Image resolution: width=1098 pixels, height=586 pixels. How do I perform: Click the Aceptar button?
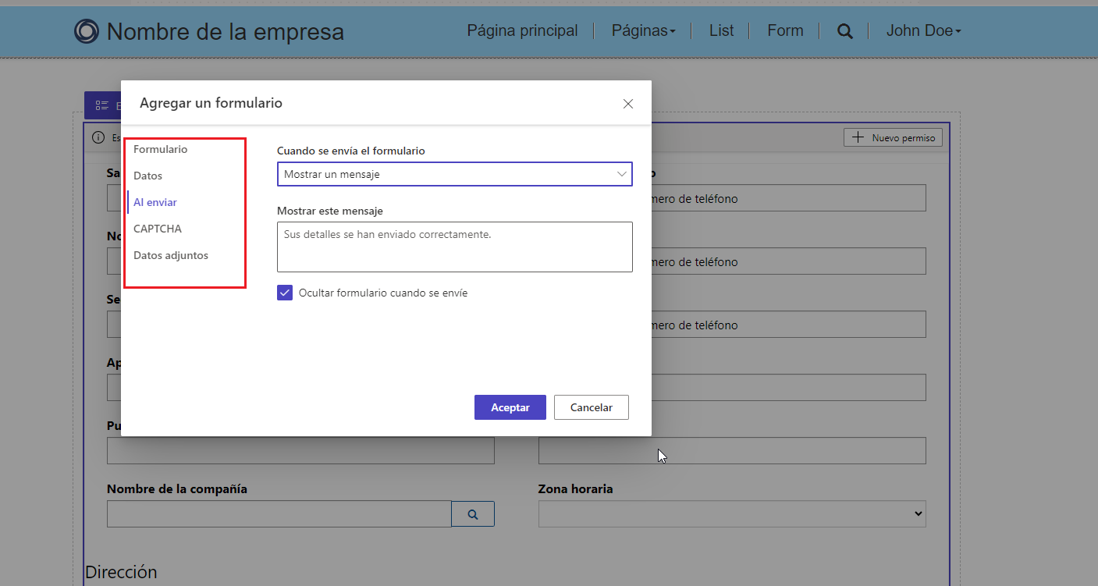[x=510, y=407]
